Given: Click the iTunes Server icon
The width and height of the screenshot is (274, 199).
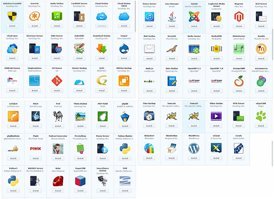Looking at the screenshot, I should 149,17.
